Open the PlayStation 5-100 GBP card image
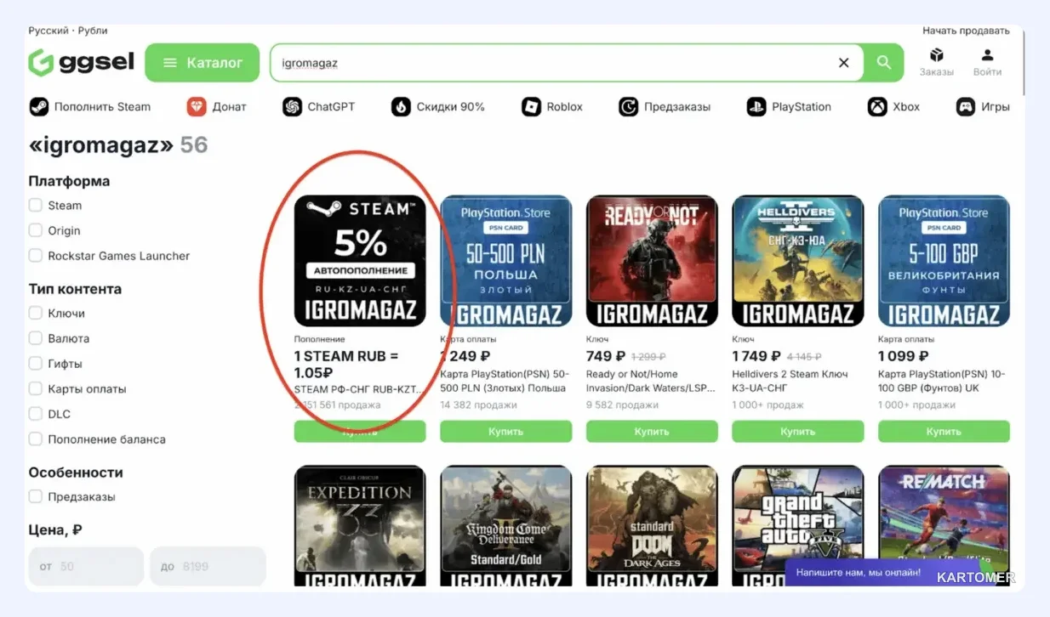Image resolution: width=1050 pixels, height=617 pixels. pos(944,261)
